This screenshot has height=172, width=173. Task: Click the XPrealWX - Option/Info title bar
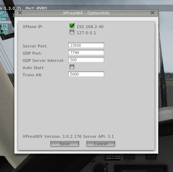[86, 13]
